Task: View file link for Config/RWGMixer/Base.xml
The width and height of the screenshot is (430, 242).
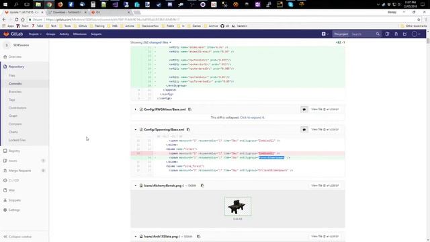Action: (325, 110)
